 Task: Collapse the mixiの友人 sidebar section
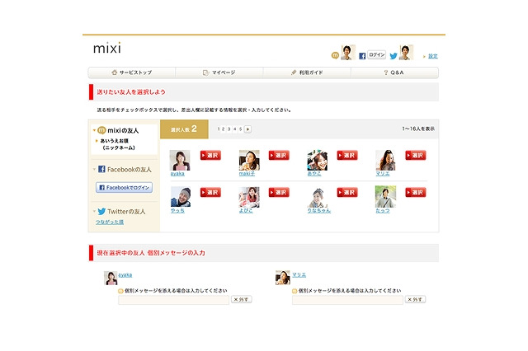[x=94, y=130]
